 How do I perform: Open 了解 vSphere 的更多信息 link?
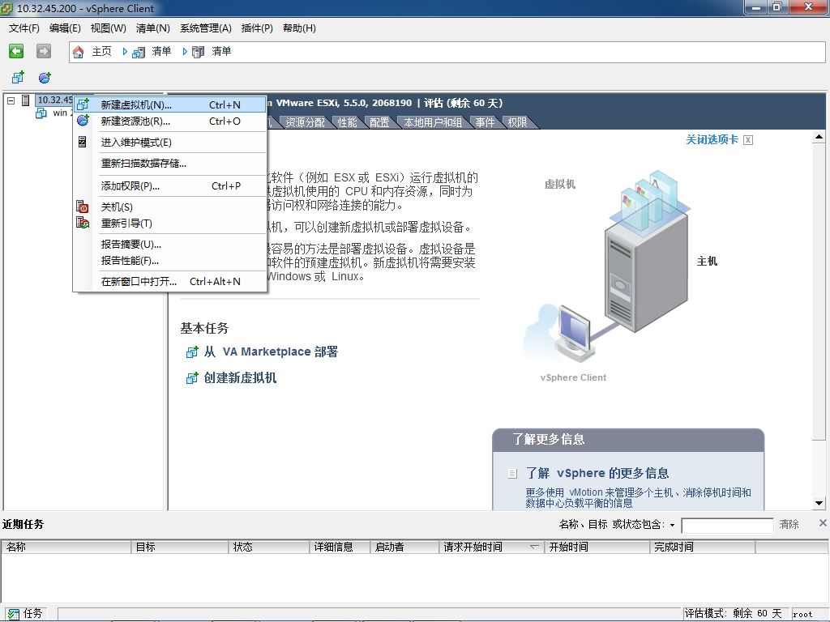click(x=597, y=473)
